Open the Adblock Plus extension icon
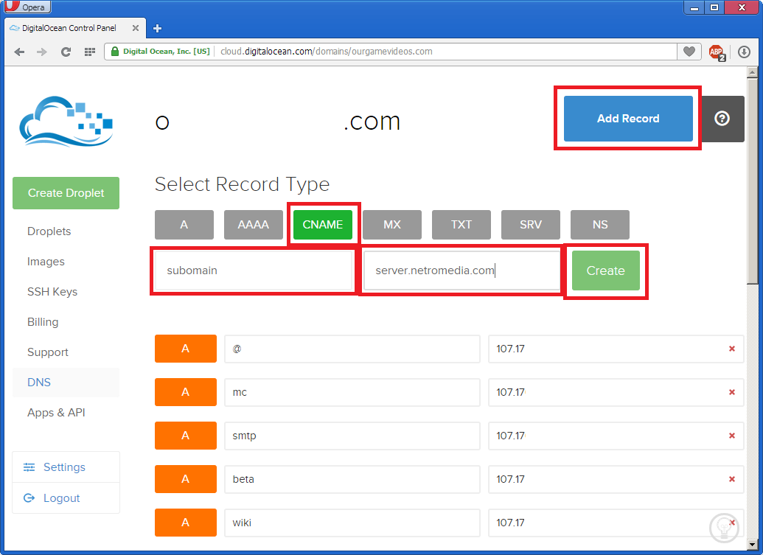 pos(717,52)
